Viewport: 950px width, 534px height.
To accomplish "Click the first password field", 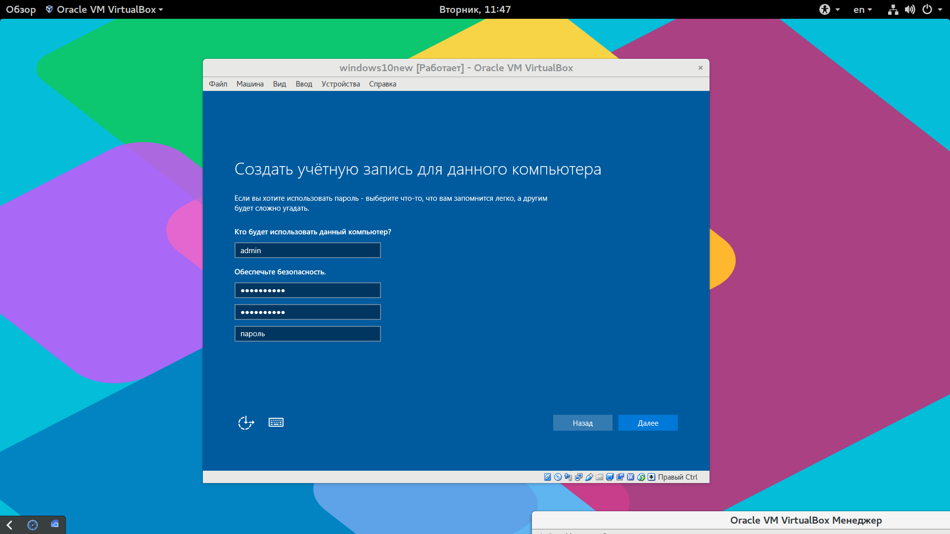I will [308, 290].
